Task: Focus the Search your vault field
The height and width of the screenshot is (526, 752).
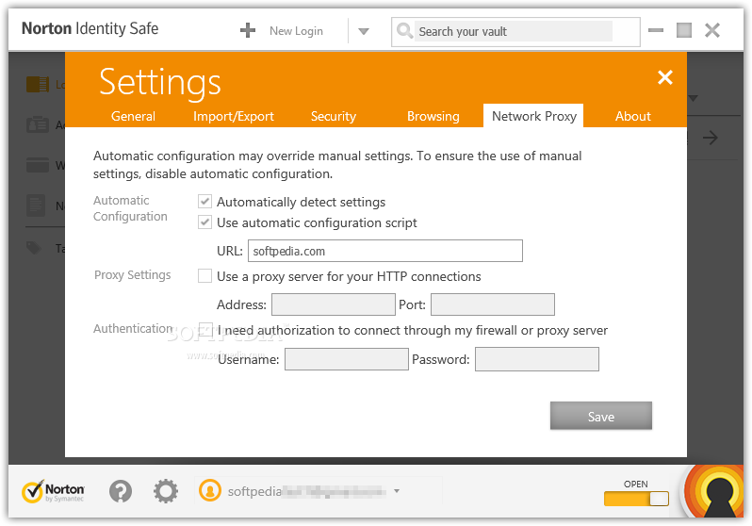Action: point(514,32)
